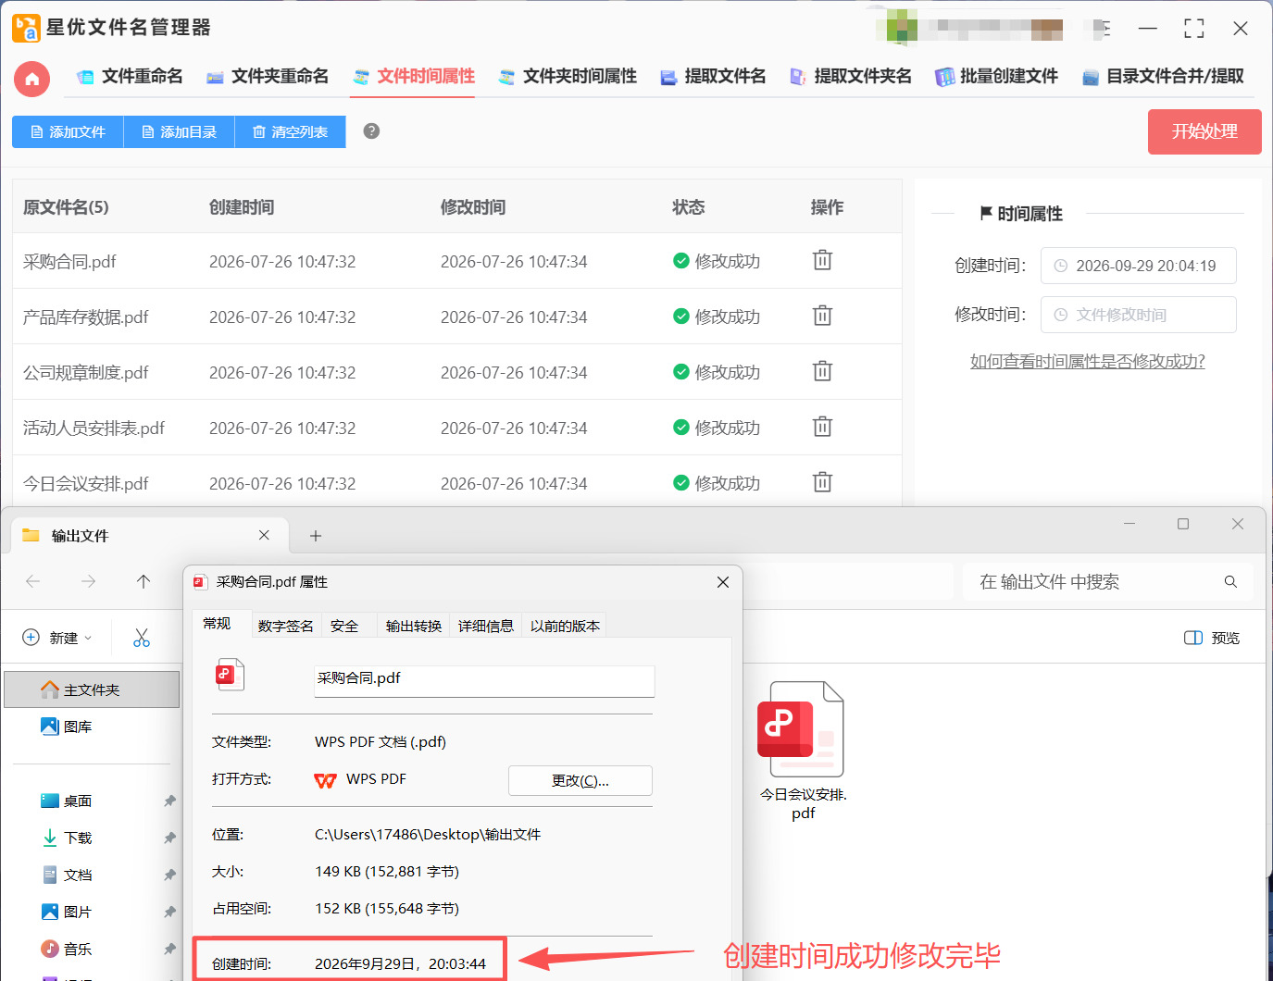Screen dimensions: 1273x981
Task: Switch to 数字签名 tab in properties dialog
Action: coord(285,626)
